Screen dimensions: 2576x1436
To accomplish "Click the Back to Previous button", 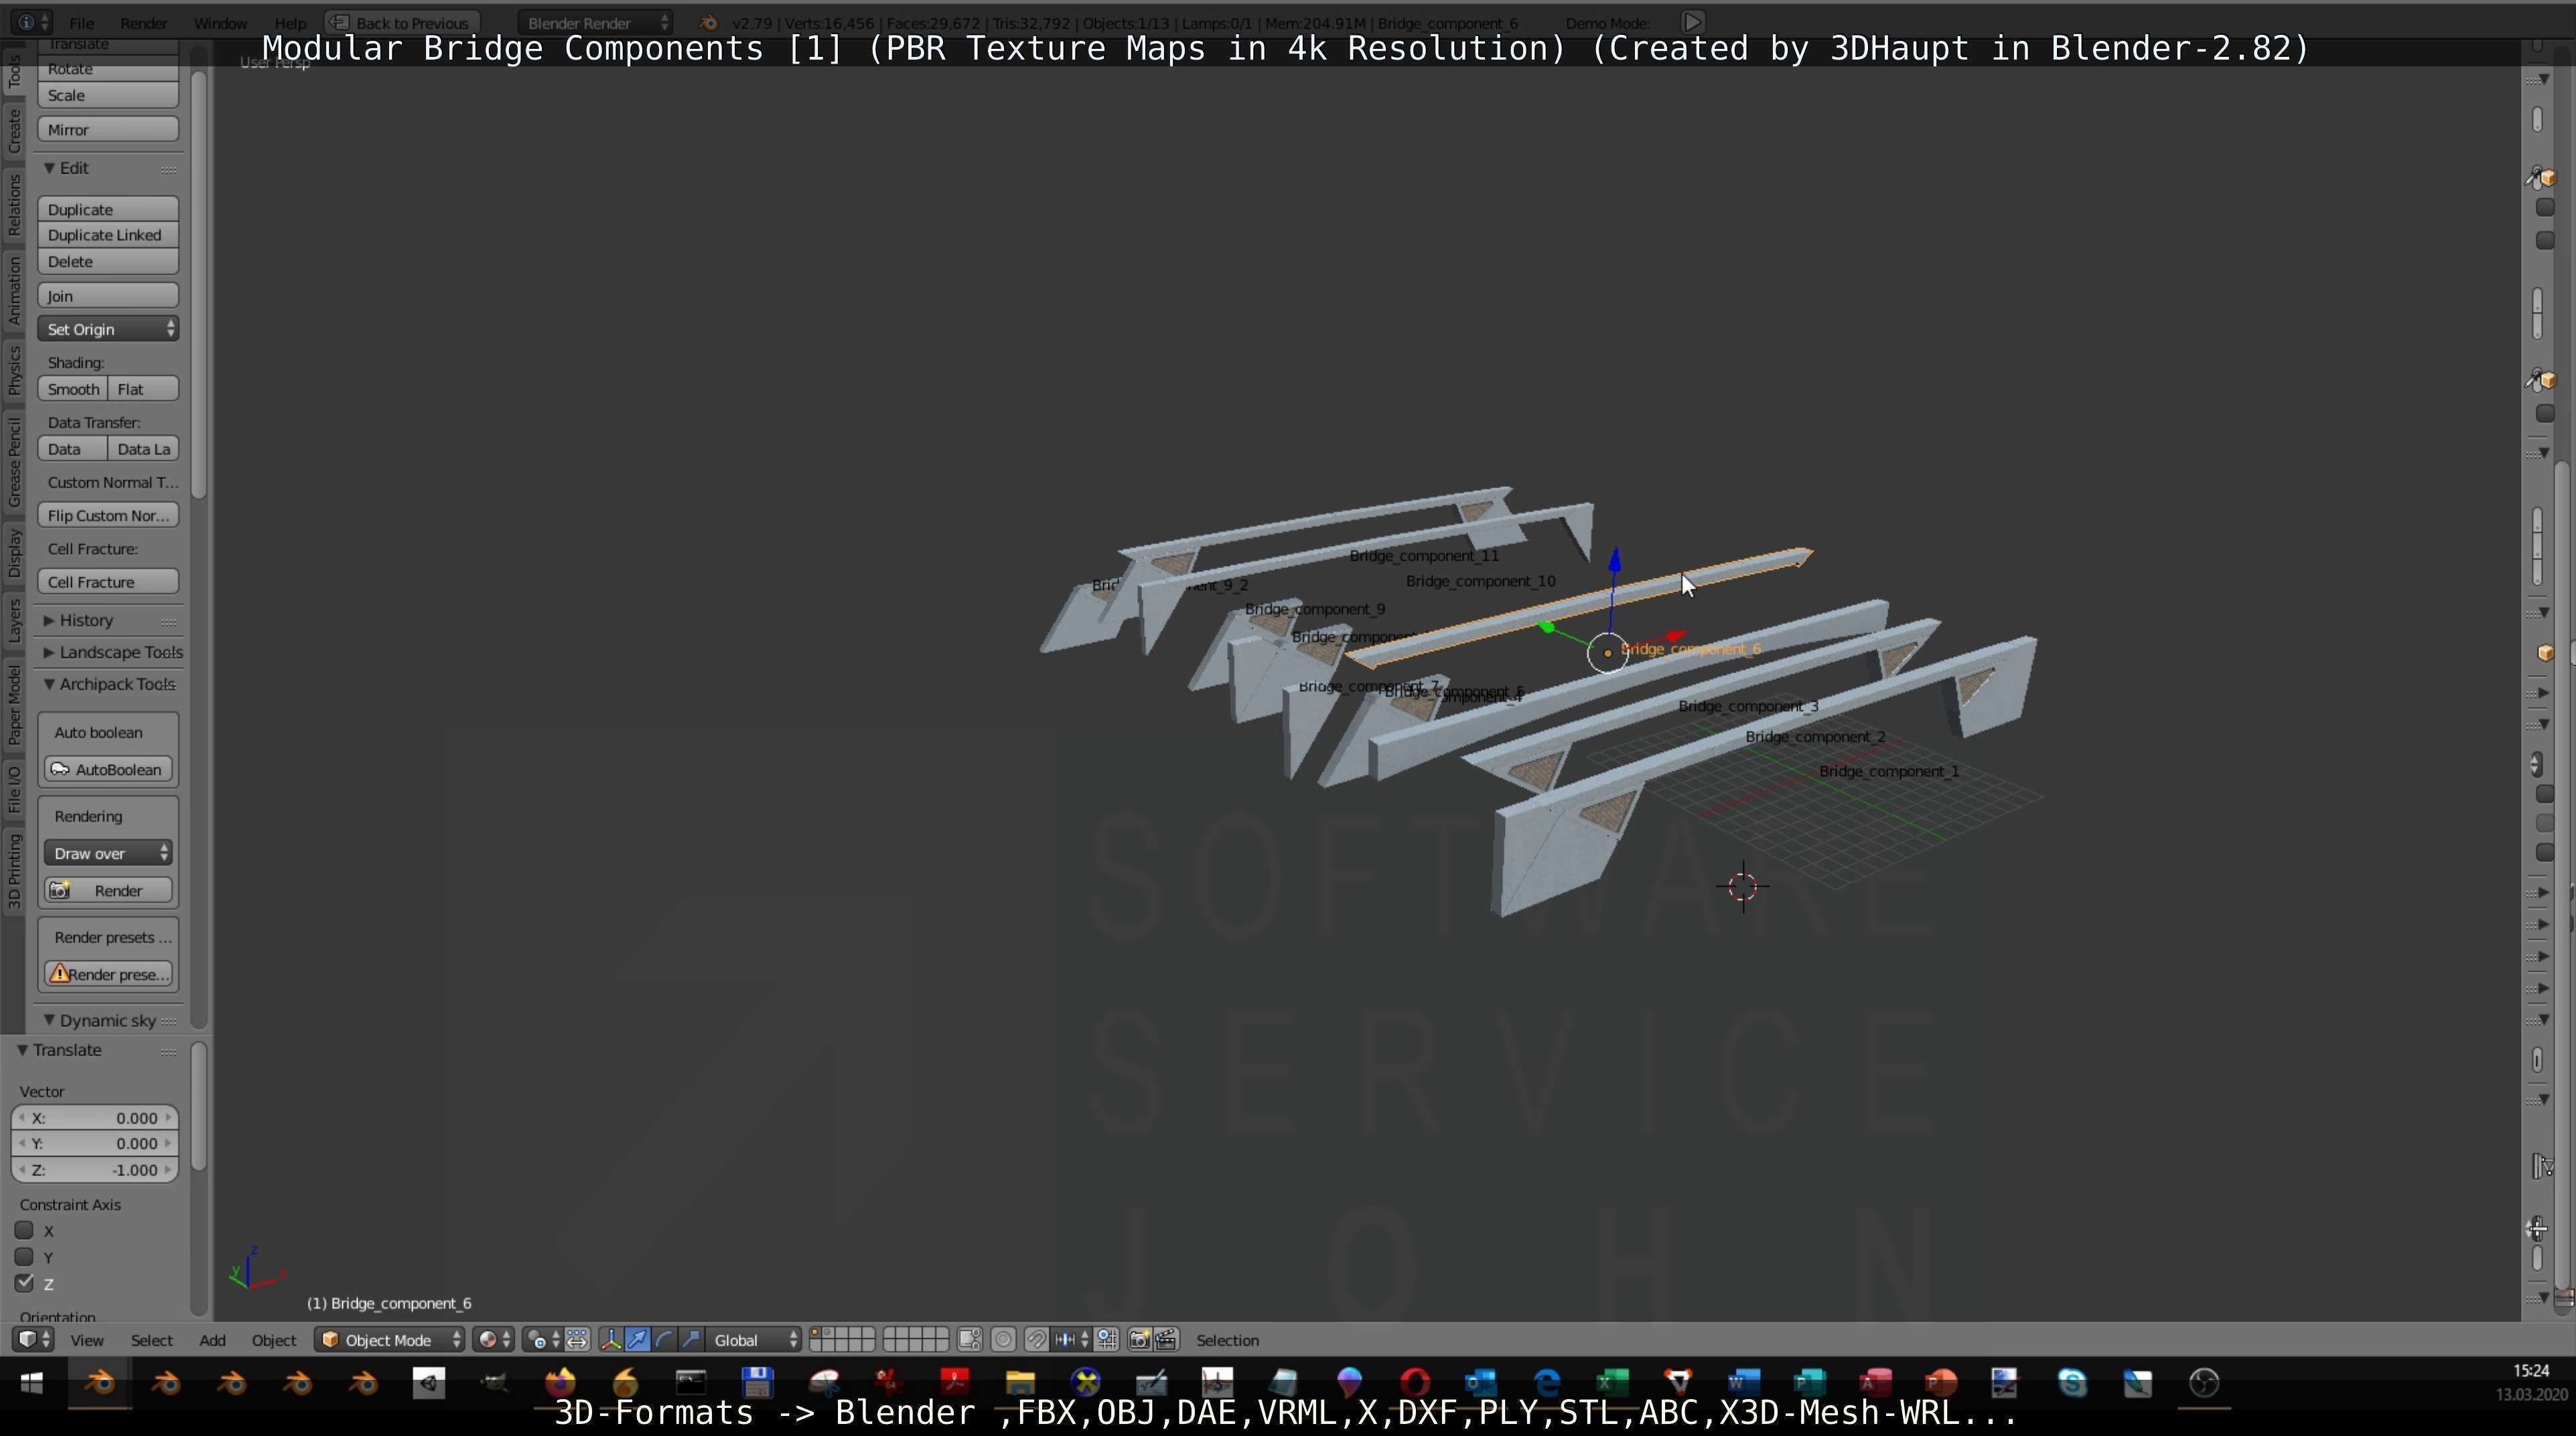I will [x=402, y=22].
